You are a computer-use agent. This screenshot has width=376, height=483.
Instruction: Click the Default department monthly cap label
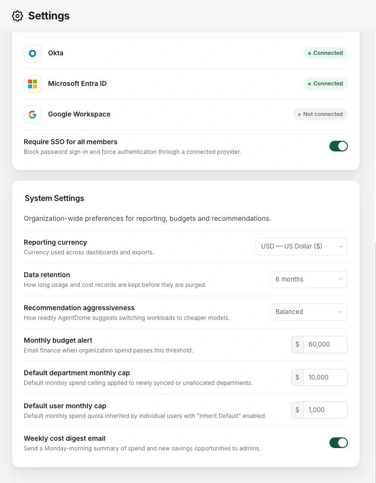point(77,373)
